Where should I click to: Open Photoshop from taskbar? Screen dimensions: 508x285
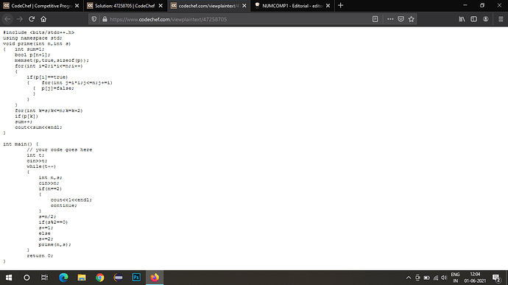[136, 278]
